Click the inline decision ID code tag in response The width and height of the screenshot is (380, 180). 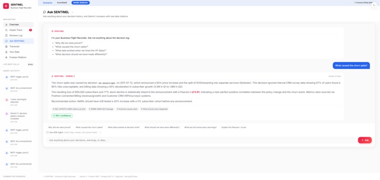[x=107, y=83]
